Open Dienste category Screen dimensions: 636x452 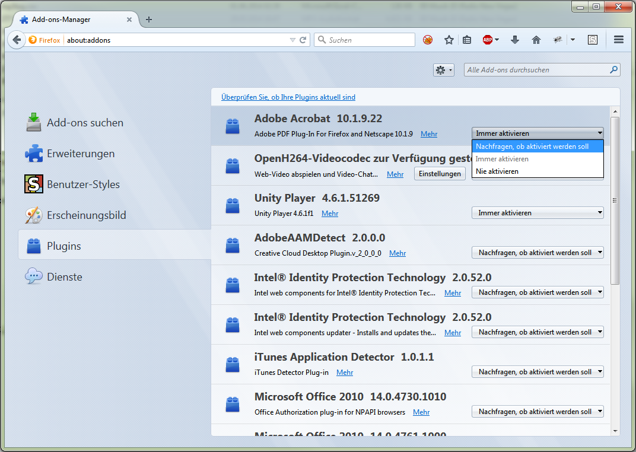point(115,276)
